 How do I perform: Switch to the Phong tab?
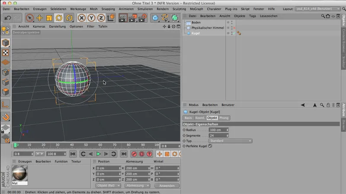point(224,118)
